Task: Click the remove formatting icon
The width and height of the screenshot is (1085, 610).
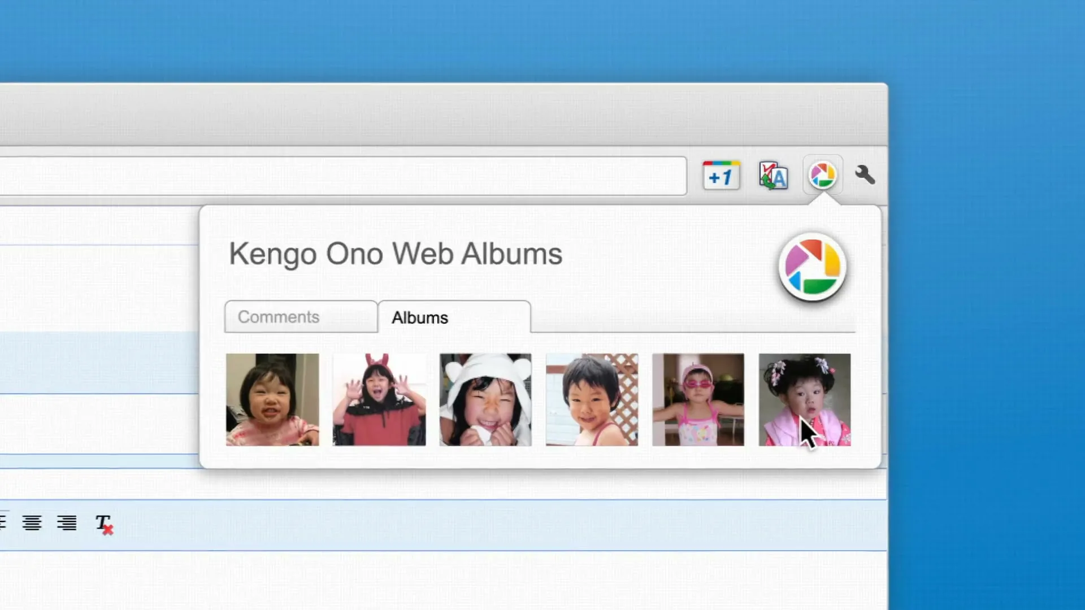Action: (x=104, y=524)
